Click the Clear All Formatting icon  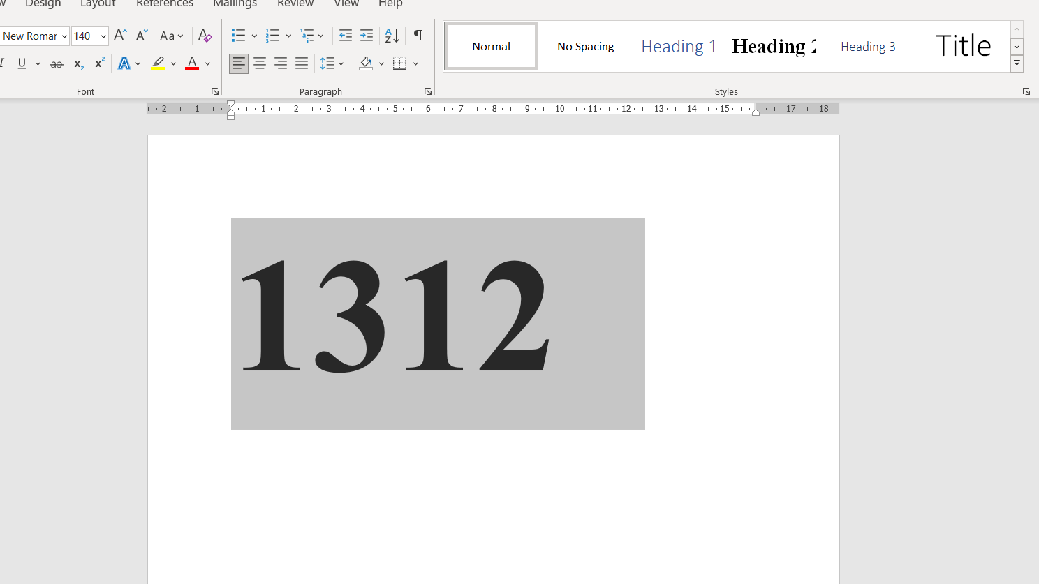(205, 35)
